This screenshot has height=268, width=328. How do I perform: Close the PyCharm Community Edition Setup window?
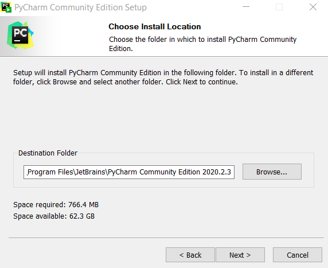pyautogui.click(x=313, y=7)
